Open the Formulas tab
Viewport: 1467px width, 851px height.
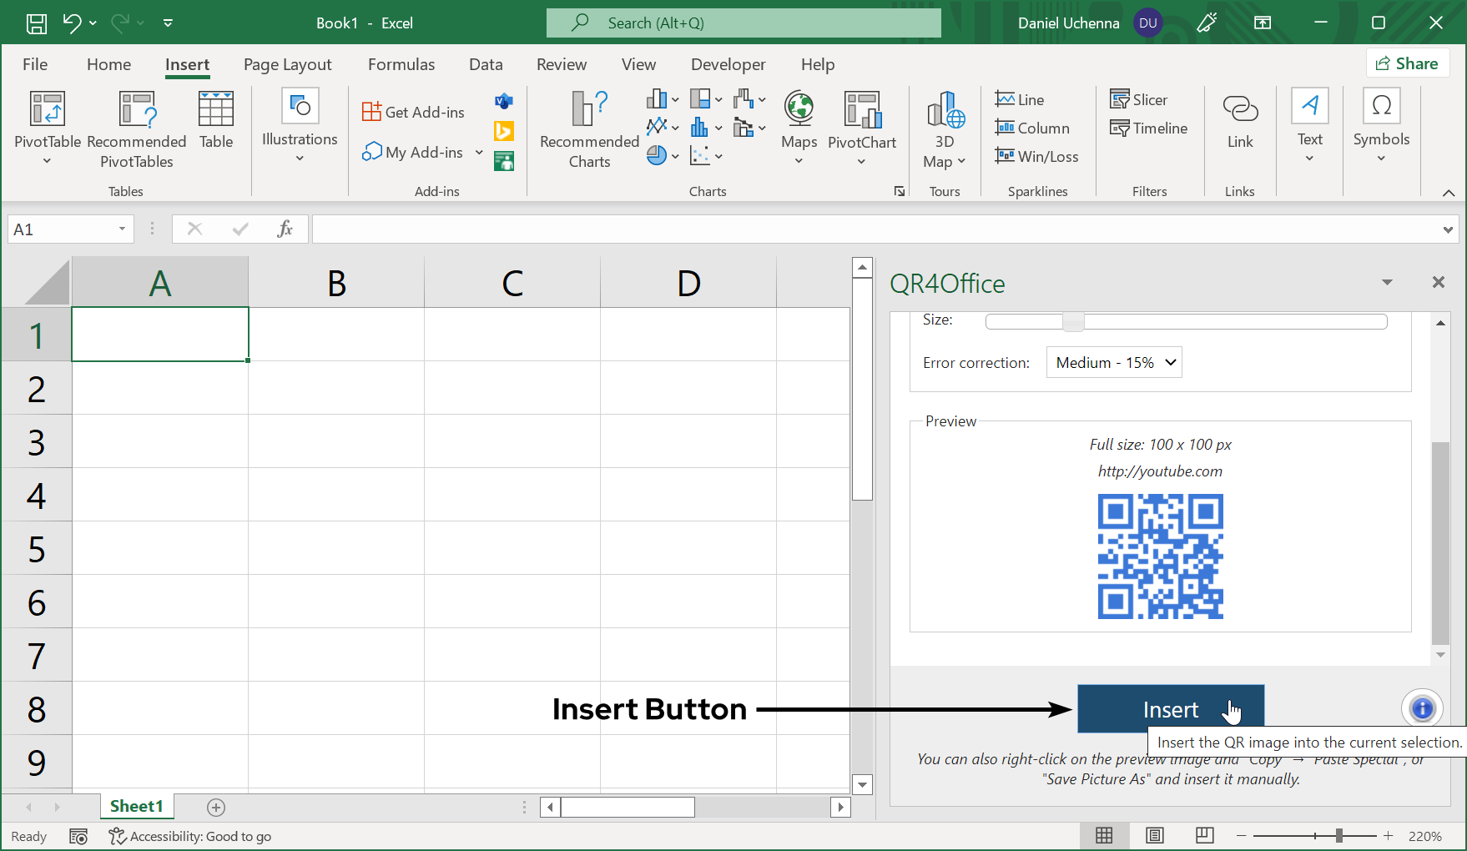401,65
